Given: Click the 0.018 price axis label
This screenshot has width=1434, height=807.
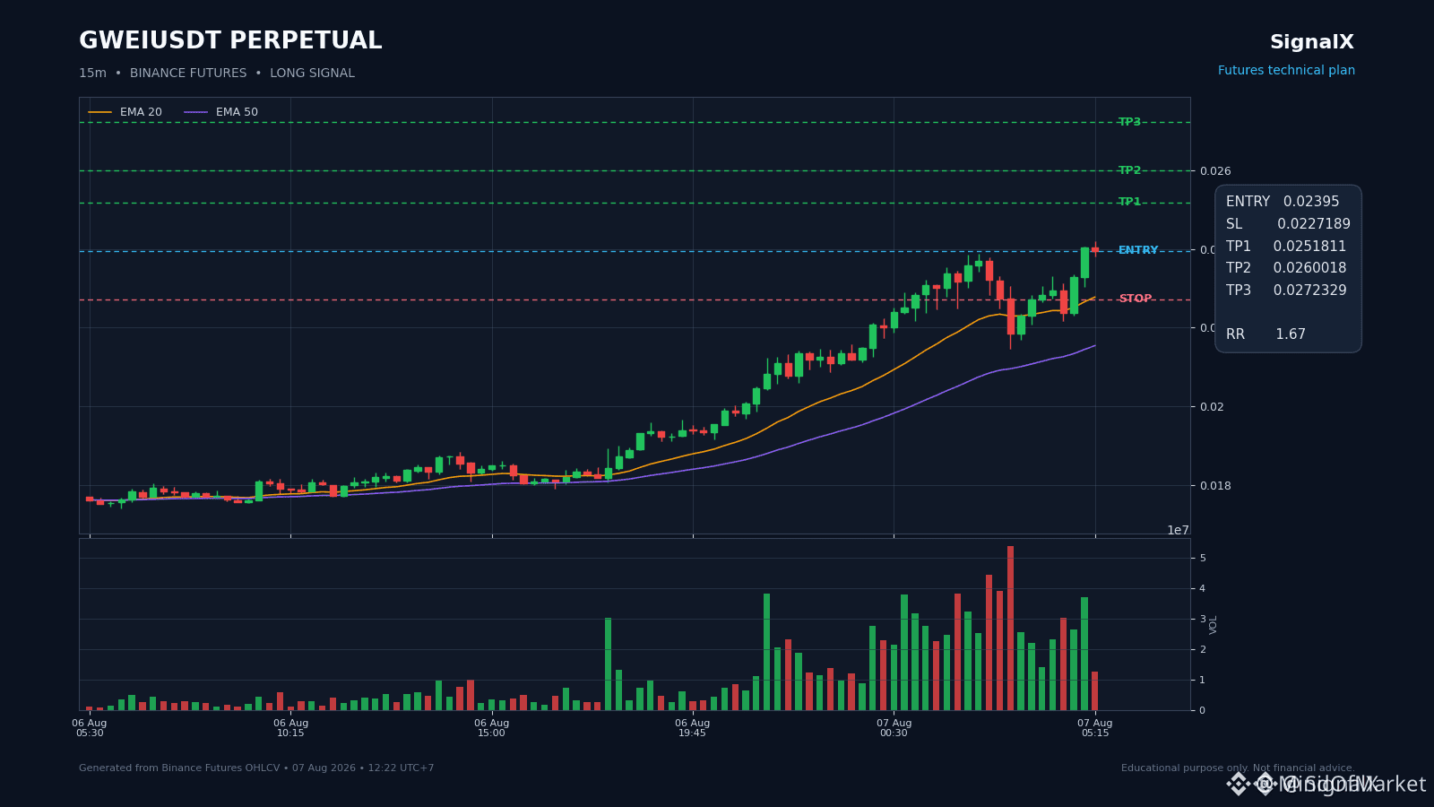Looking at the screenshot, I should coord(1215,486).
